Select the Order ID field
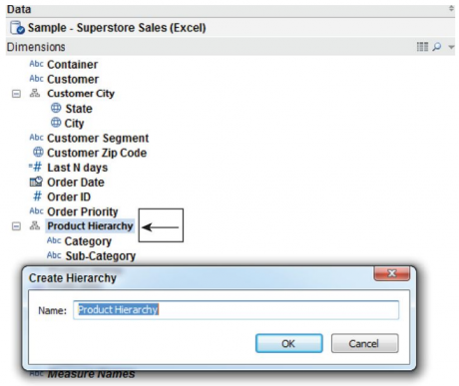 [x=69, y=197]
